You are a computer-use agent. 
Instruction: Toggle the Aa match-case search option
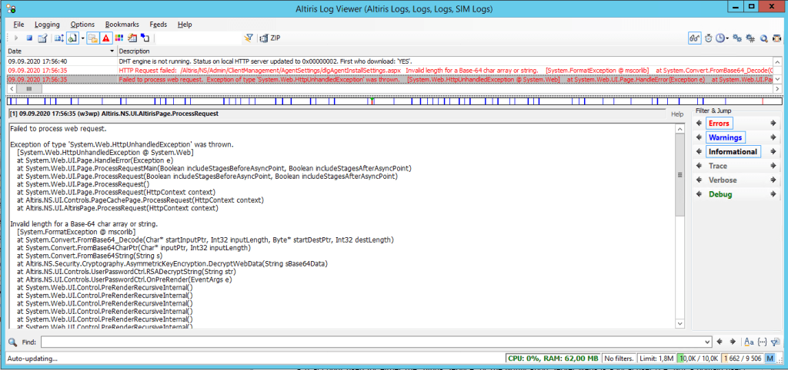749,342
